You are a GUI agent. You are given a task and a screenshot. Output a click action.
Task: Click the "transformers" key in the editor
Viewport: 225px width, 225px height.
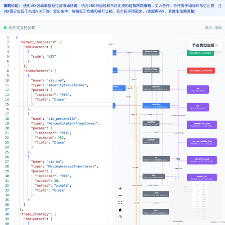(x=37, y=71)
